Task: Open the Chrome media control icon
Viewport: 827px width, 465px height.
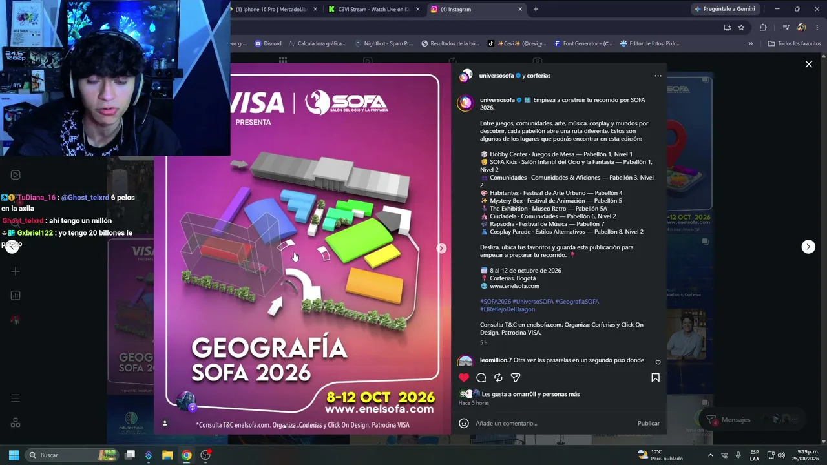Action: (x=786, y=27)
